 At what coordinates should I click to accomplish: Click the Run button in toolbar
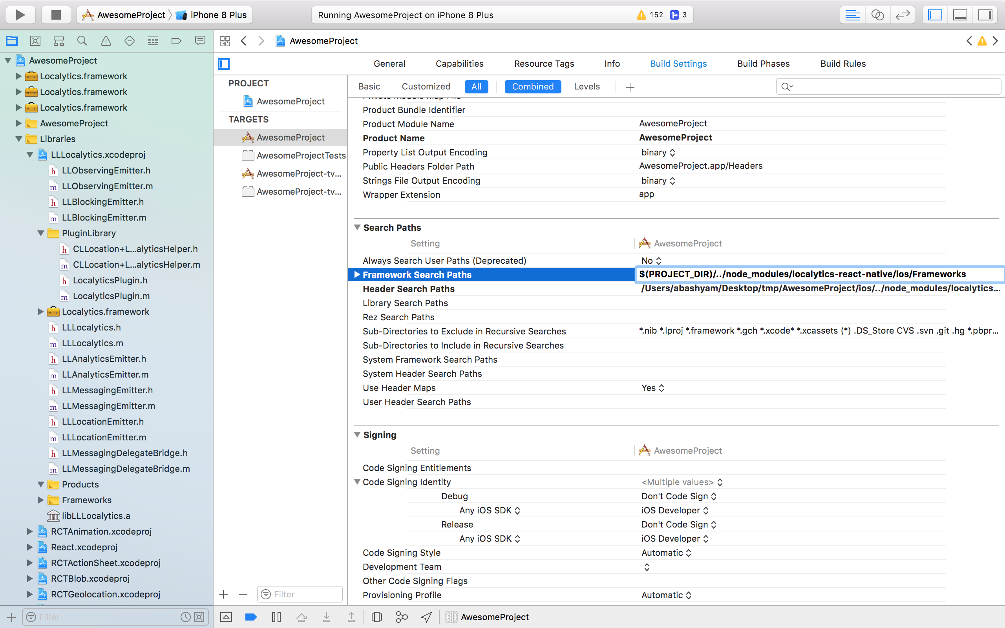tap(21, 15)
